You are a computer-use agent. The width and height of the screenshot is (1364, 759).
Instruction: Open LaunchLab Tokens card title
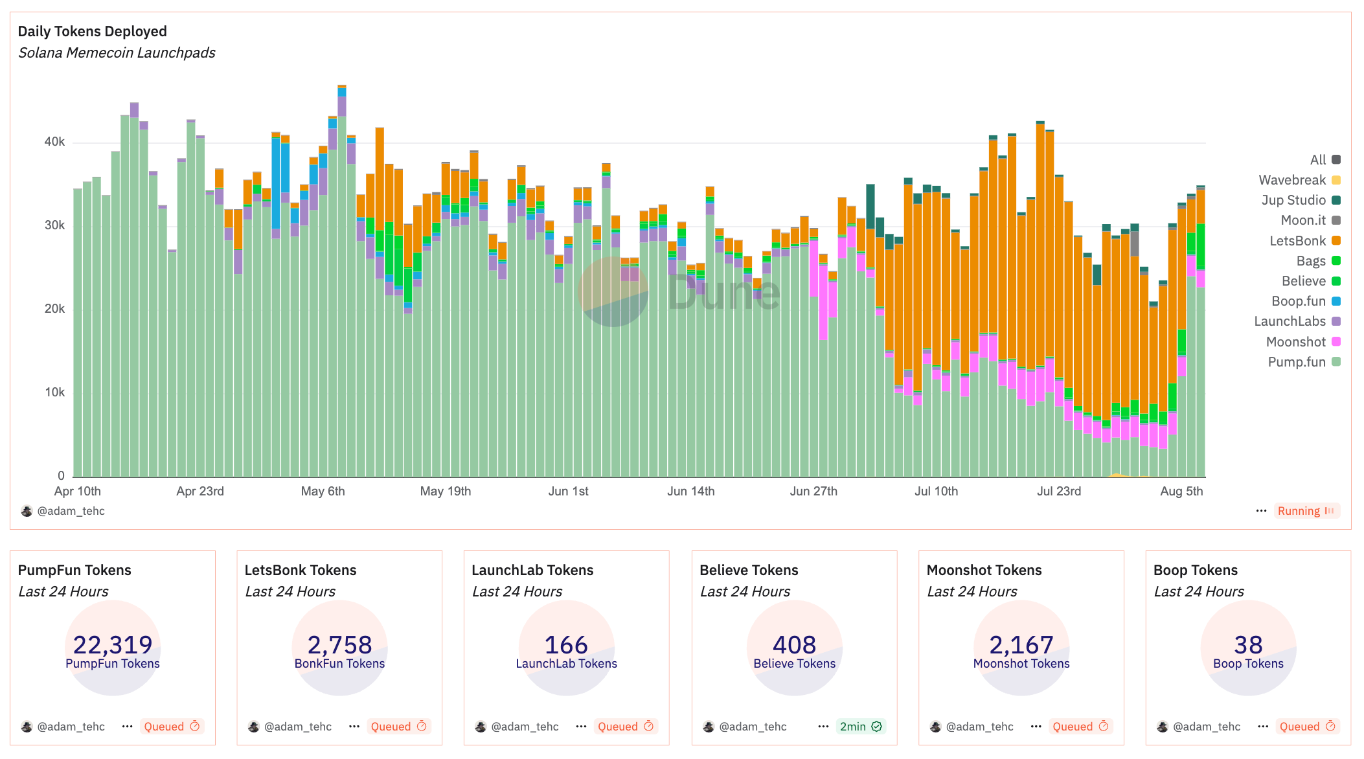point(532,571)
